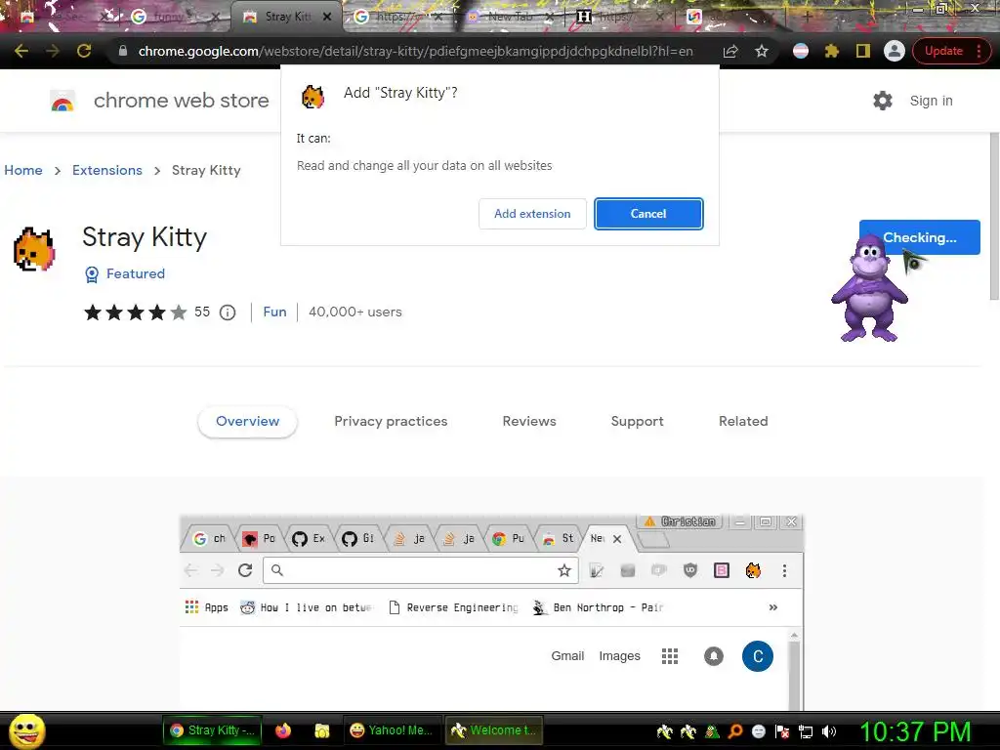Image resolution: width=1000 pixels, height=750 pixels.
Task: Click the network tray icon
Action: point(806,731)
